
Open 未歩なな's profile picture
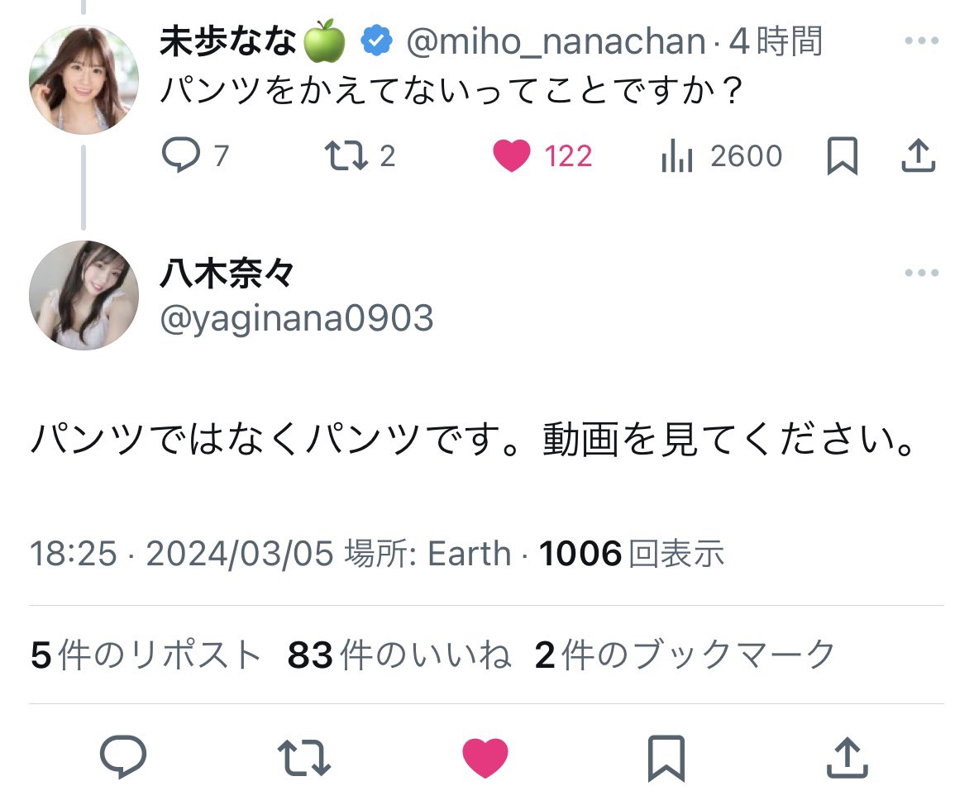pos(84,79)
